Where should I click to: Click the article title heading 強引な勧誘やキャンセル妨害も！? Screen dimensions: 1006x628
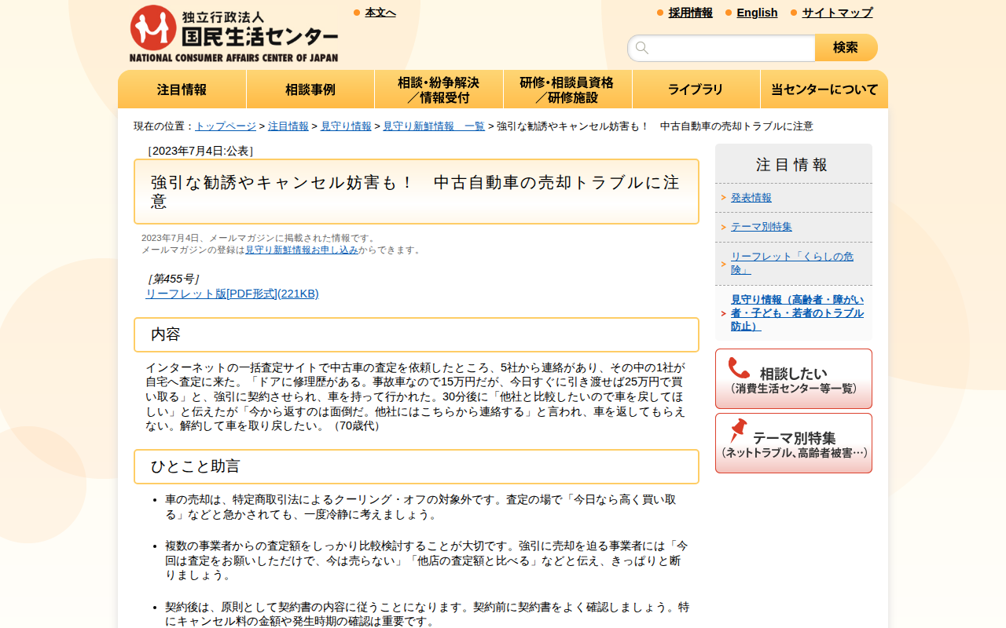[417, 192]
